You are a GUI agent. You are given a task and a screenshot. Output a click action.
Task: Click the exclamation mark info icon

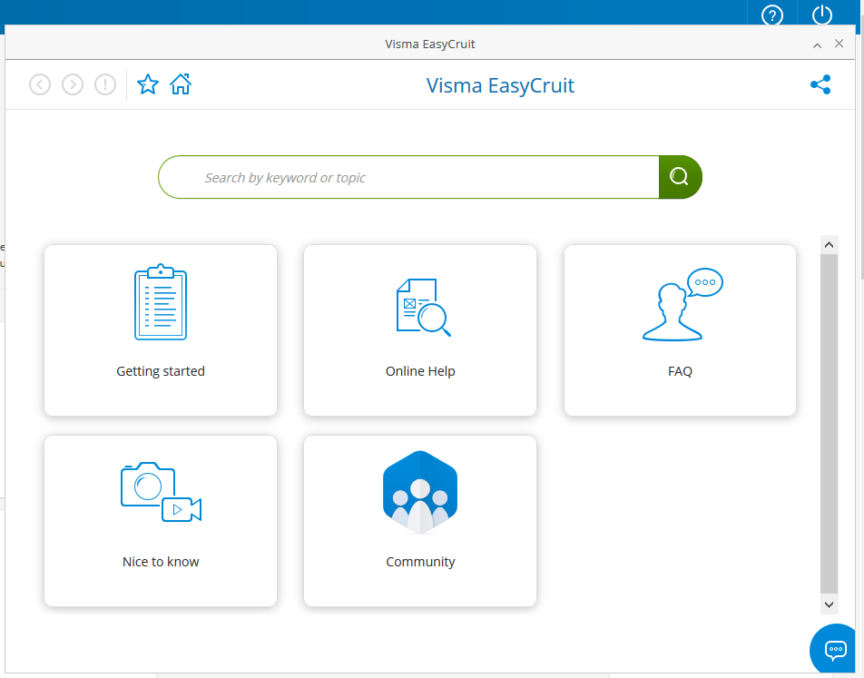tap(105, 85)
